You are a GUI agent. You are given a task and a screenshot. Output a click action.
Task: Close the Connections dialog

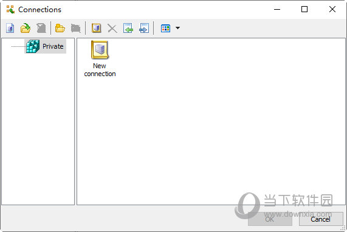pos(332,9)
